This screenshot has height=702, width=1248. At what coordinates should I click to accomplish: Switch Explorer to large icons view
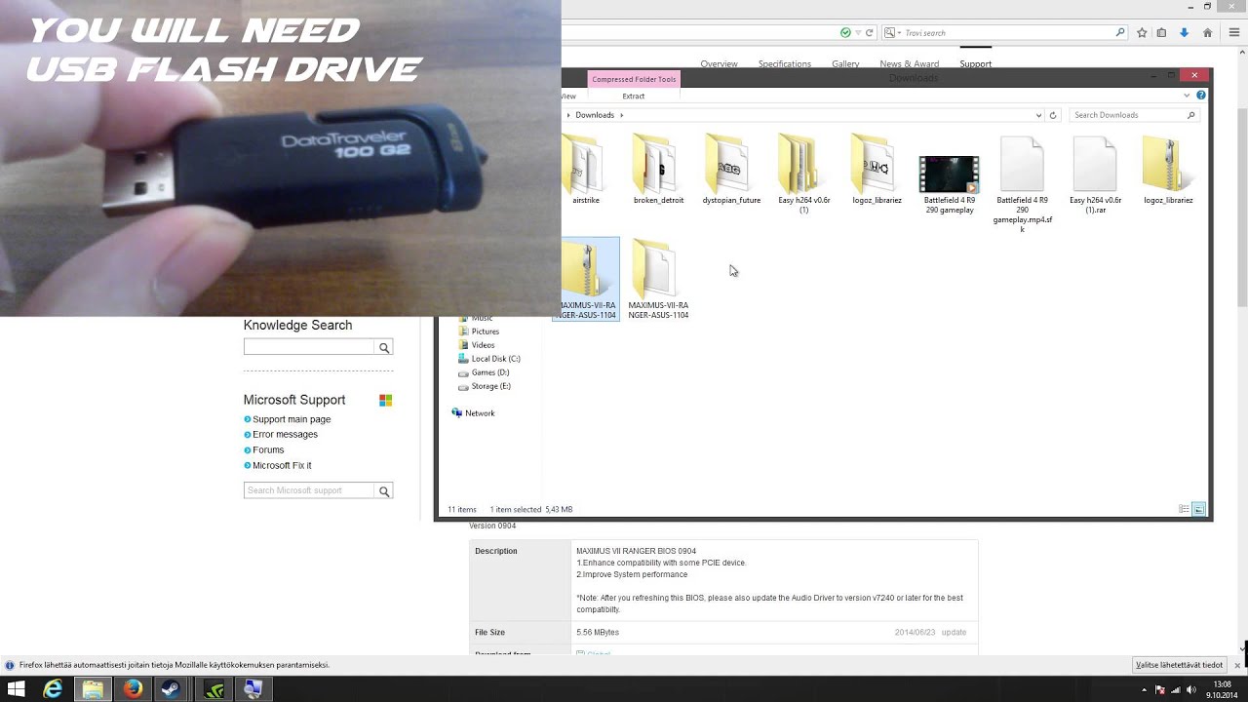pyautogui.click(x=1199, y=509)
